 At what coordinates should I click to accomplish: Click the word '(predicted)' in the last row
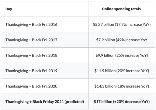pyautogui.click(x=74, y=102)
